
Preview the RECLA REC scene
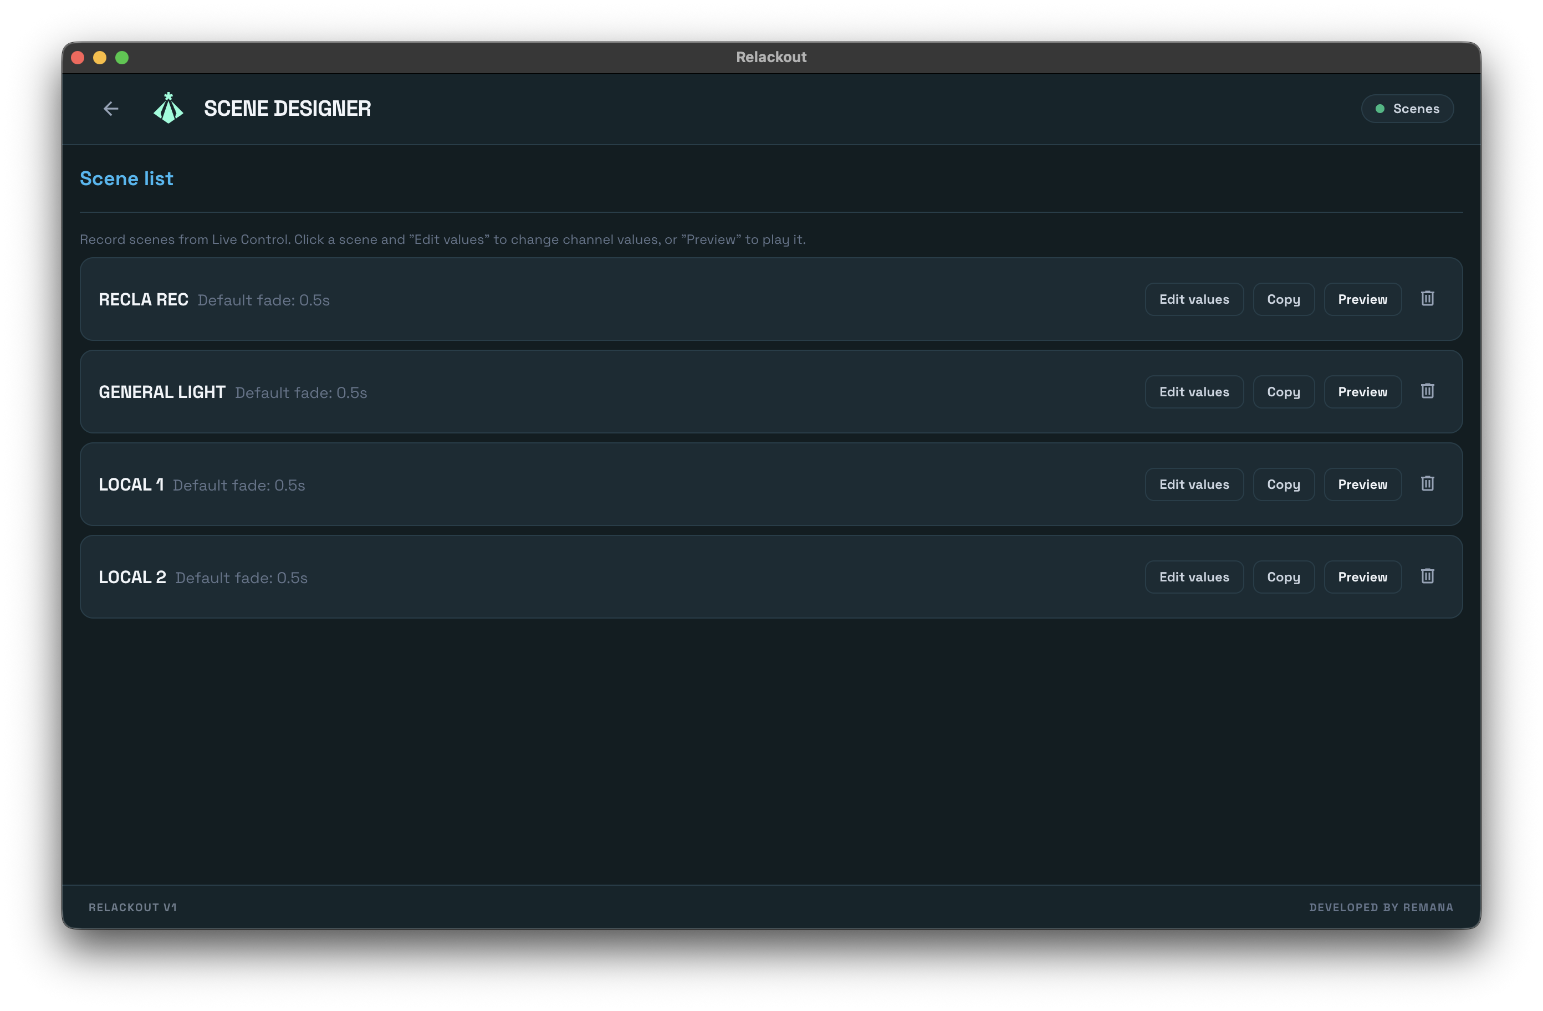click(x=1363, y=299)
